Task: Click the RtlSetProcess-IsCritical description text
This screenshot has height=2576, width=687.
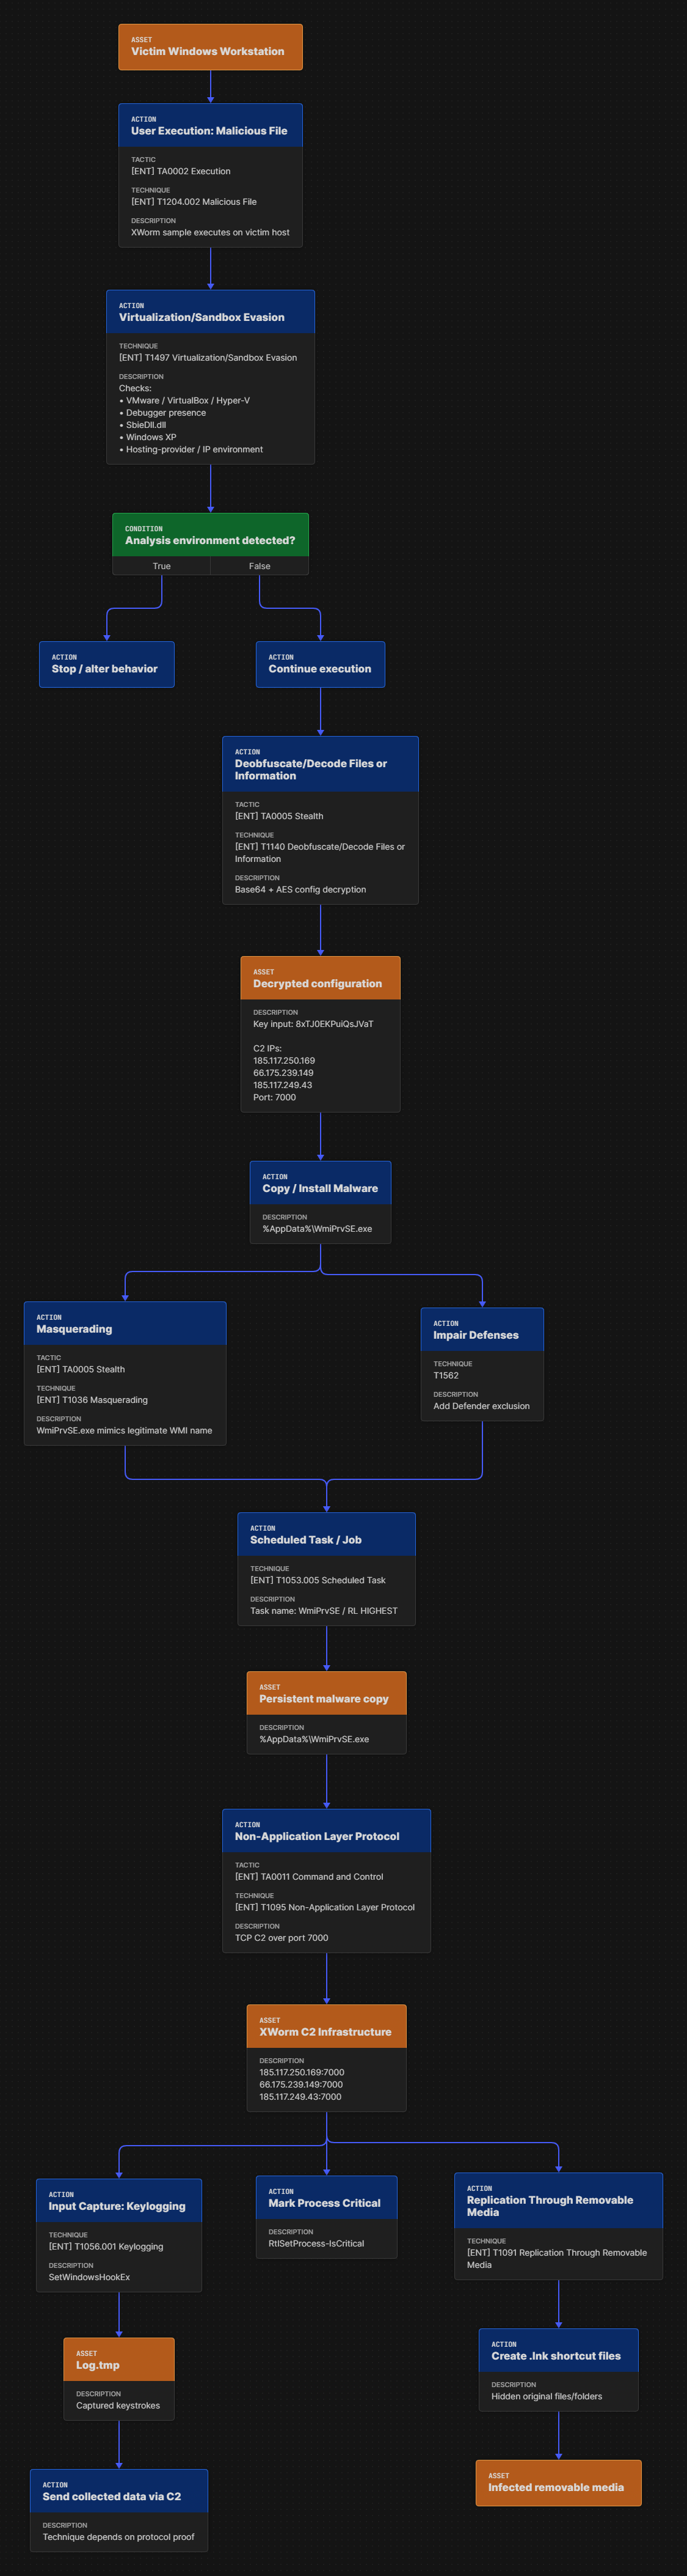Action: pyautogui.click(x=316, y=2243)
